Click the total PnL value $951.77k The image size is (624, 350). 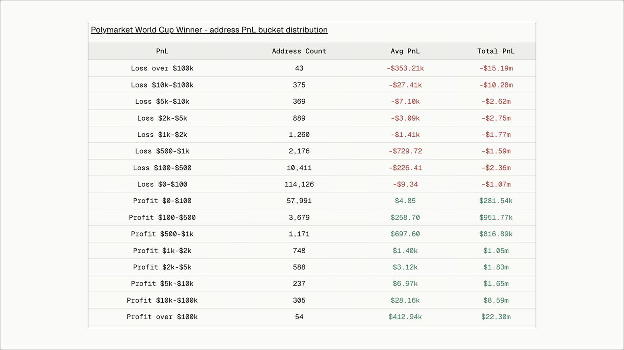(496, 218)
